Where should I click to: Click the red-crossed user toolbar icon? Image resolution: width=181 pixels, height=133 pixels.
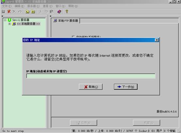click(9, 11)
